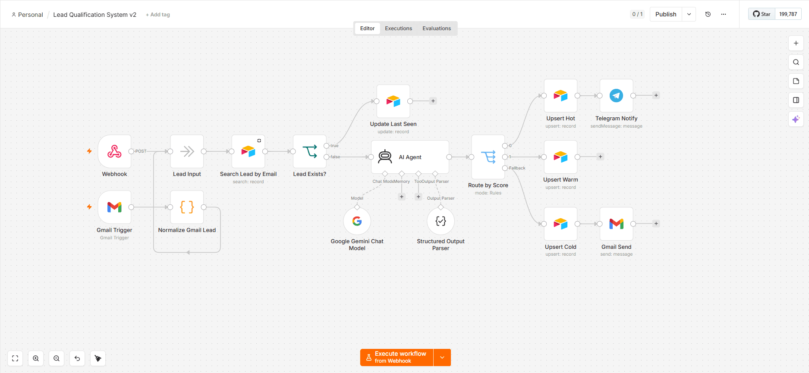809x373 pixels.
Task: Add a memory to the AI Agent
Action: coord(402,197)
